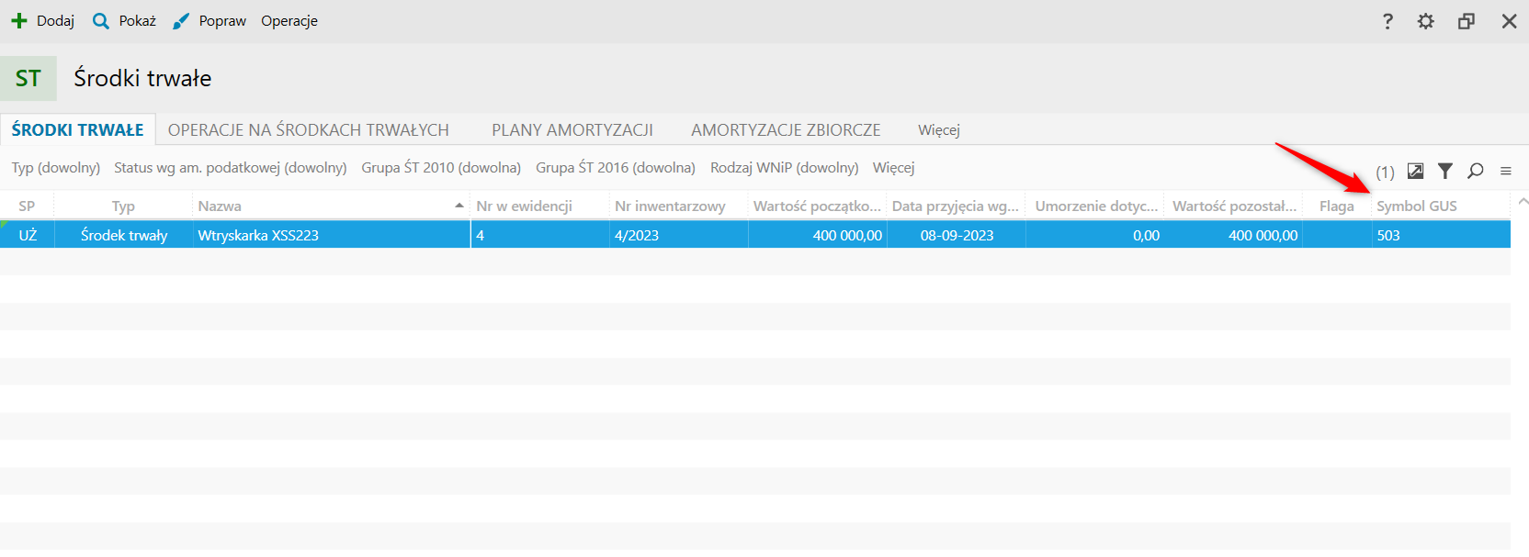Open the Typ (dowolny) filter
The width and height of the screenshot is (1529, 557).
tap(56, 167)
